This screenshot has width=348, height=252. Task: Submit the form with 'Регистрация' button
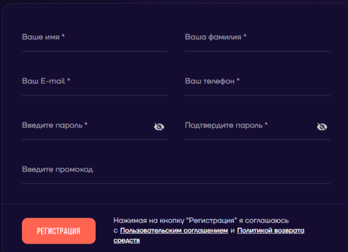(59, 231)
